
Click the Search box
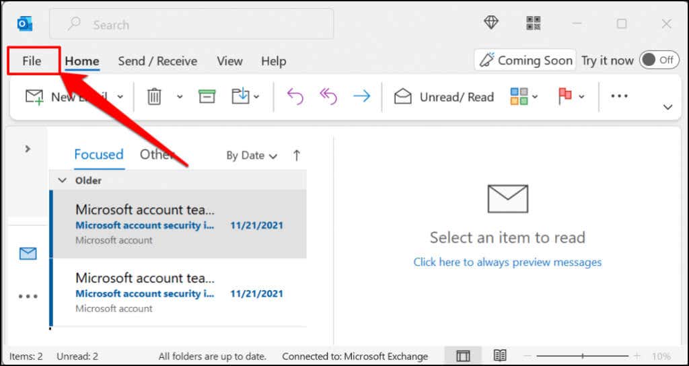coord(192,25)
